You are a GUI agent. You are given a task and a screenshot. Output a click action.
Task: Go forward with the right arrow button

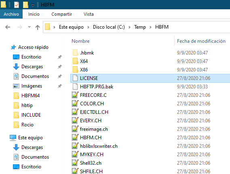[20, 27]
